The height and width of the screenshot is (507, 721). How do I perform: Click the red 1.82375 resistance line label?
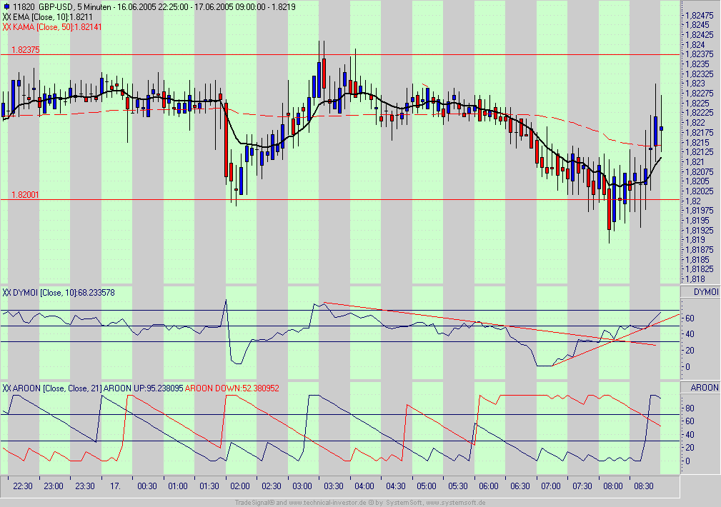tap(26, 50)
